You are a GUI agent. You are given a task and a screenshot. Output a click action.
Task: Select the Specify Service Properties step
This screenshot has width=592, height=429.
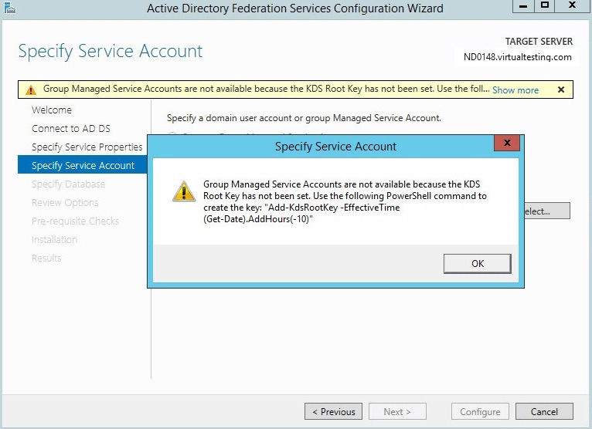coord(87,147)
